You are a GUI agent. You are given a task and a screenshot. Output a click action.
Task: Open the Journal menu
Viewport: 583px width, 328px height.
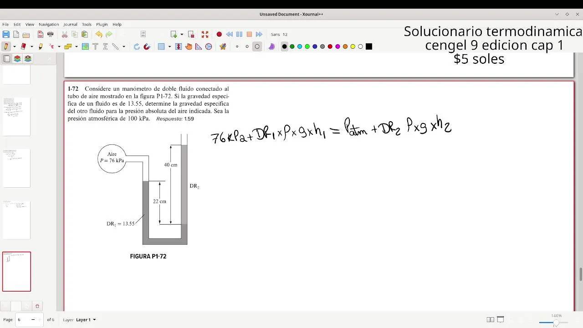pyautogui.click(x=70, y=24)
